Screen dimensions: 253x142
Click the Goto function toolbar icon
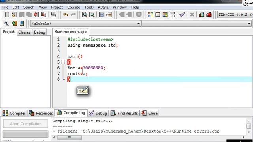pos(102,15)
